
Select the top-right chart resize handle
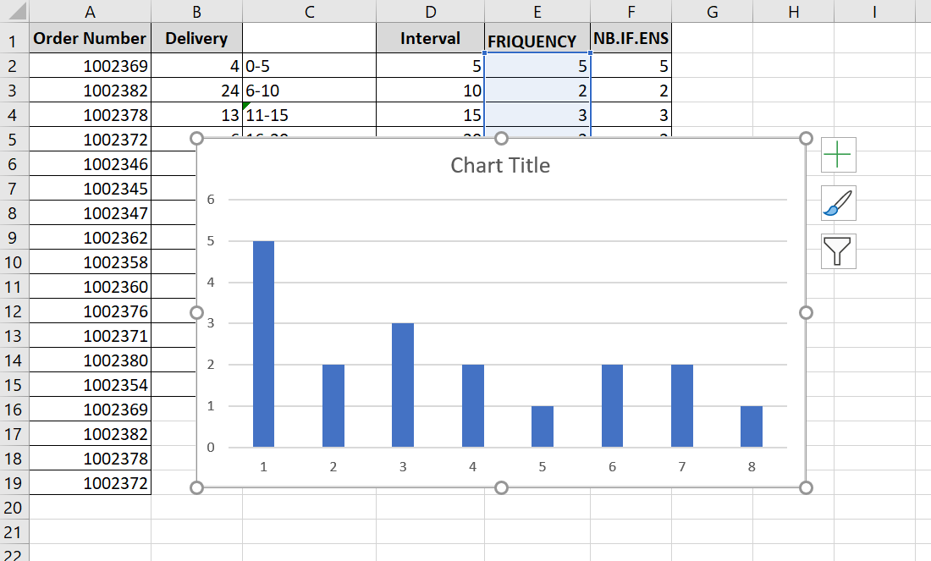click(x=806, y=138)
